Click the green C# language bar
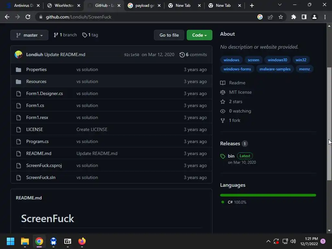 click(268, 195)
